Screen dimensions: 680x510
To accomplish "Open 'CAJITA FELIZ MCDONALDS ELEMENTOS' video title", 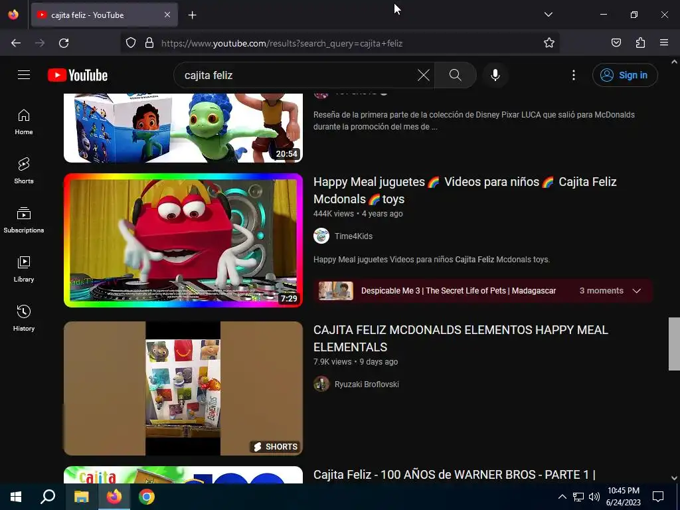I will [461, 338].
